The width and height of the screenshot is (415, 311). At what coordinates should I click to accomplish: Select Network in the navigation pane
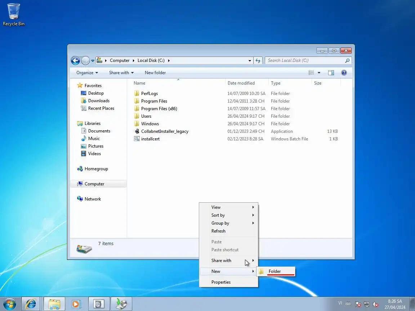click(93, 199)
